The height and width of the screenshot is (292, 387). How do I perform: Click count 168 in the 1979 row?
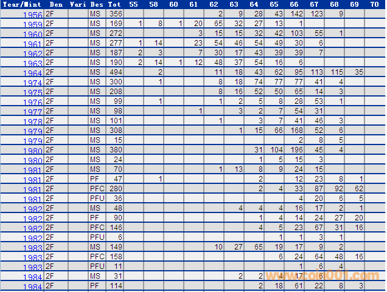pyautogui.click(x=297, y=130)
